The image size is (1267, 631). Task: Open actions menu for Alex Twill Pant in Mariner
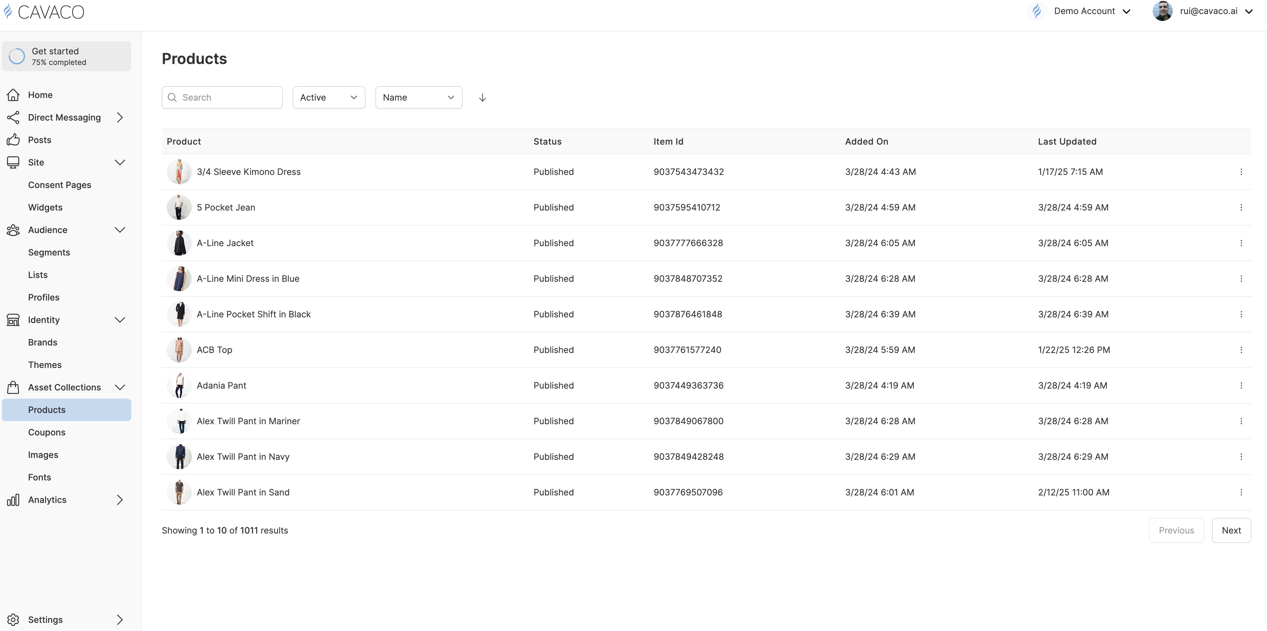pos(1241,421)
